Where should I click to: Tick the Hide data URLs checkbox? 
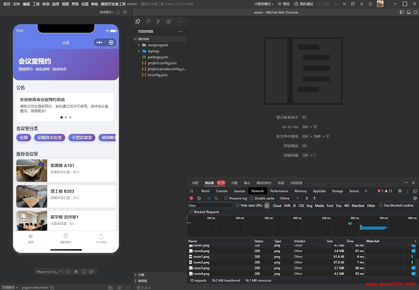pos(237,205)
